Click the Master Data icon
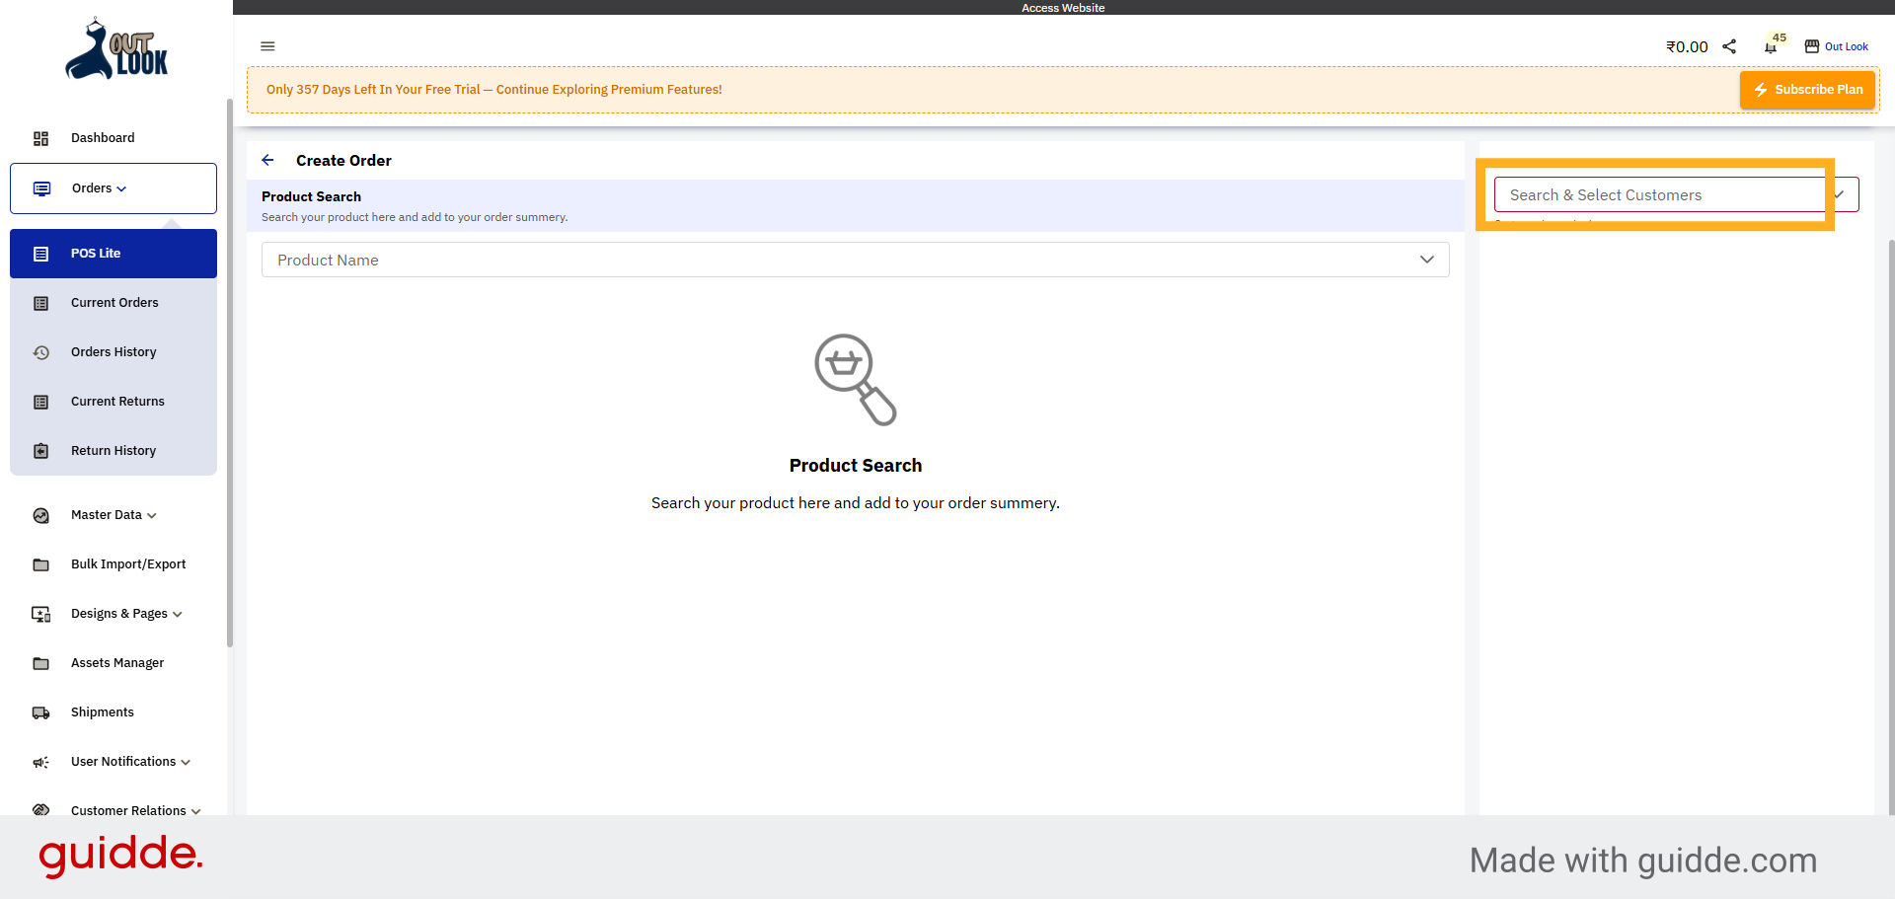Viewport: 1895px width, 899px height. pos(40,515)
